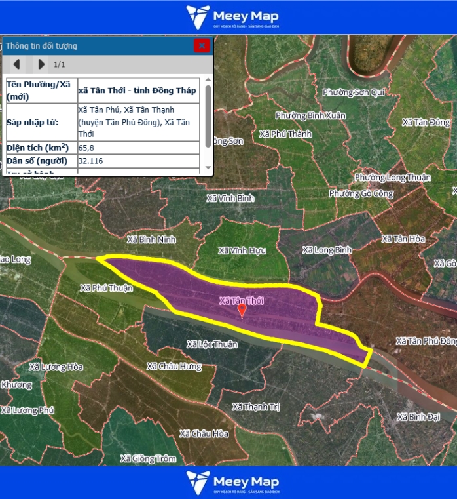Go to next object with right arrow
Screen dimensions: 457x499
pos(41,64)
